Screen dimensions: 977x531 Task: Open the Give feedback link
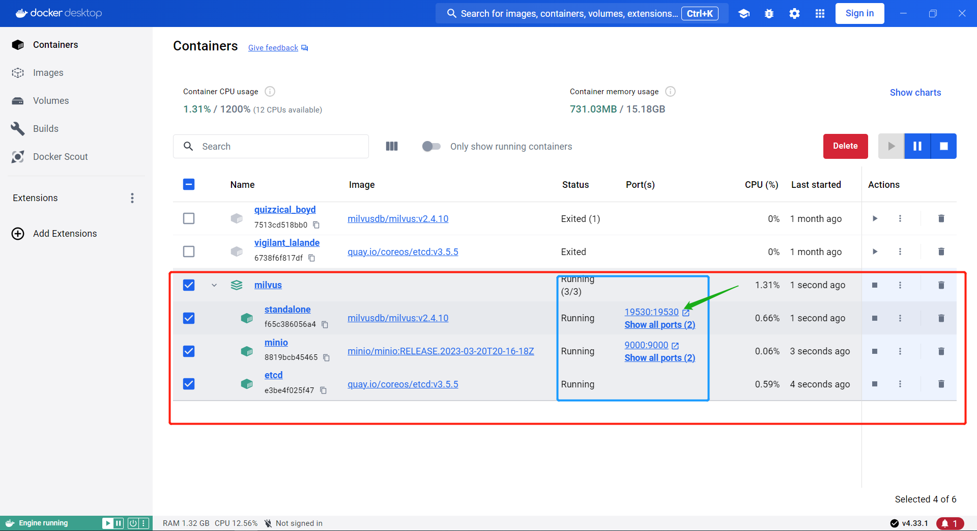[x=273, y=47]
